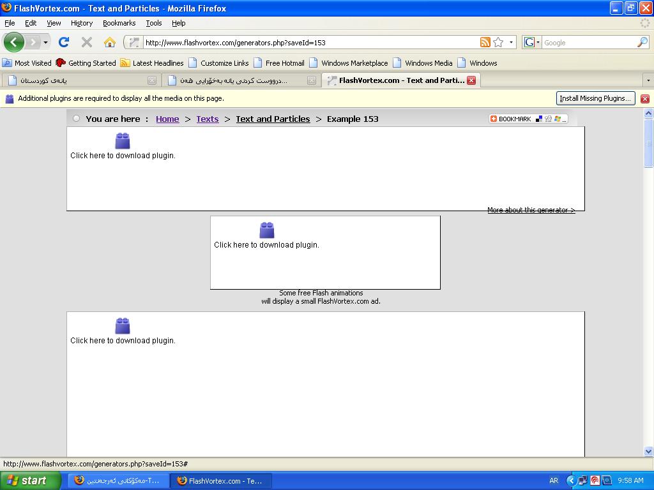Screen dimensions: 654x490
Task: Open the Windows Marketplace bookmark
Action: point(349,63)
